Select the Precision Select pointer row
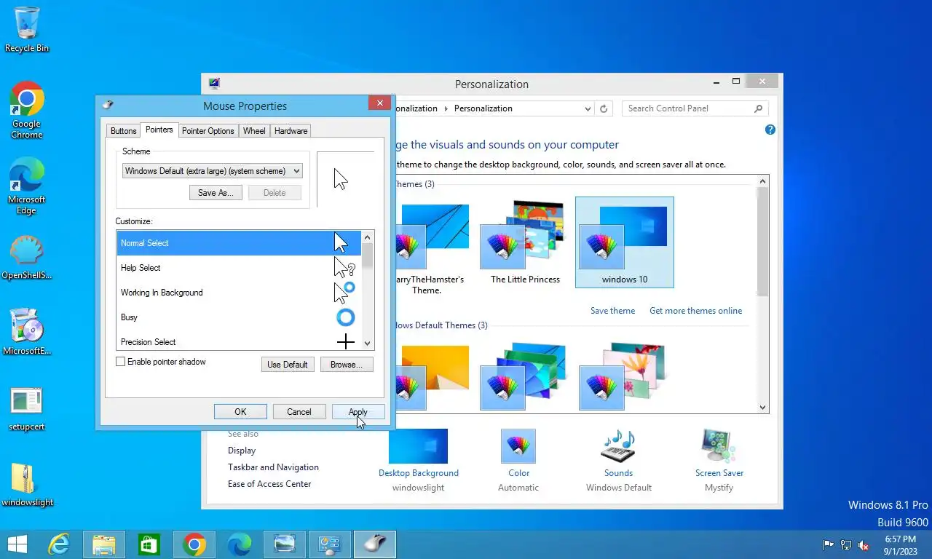The width and height of the screenshot is (932, 559). (x=239, y=341)
